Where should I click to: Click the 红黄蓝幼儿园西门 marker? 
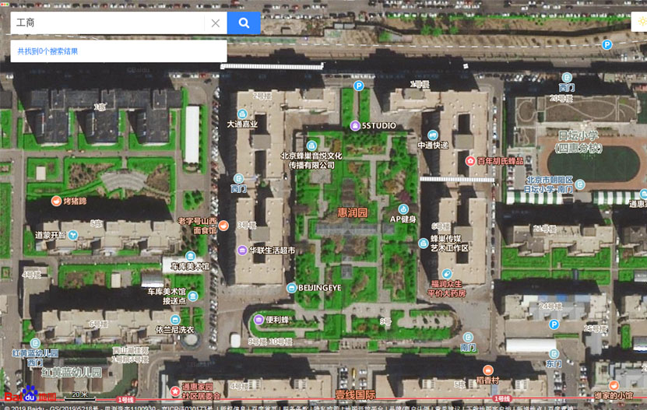35,343
